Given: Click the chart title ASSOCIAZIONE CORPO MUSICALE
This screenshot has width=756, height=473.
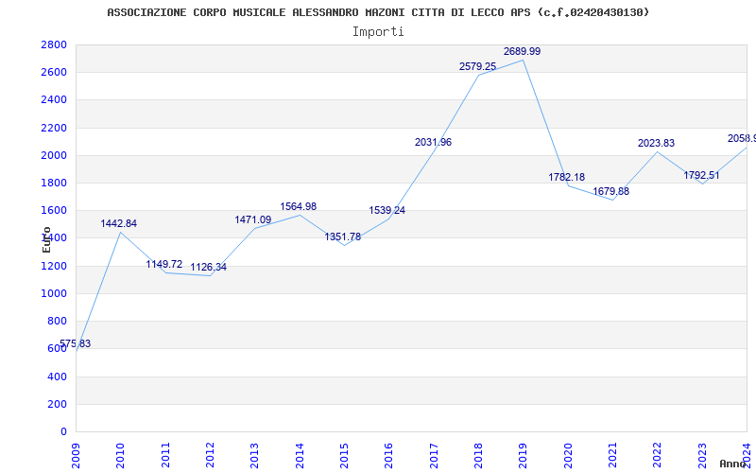Looking at the screenshot, I should pyautogui.click(x=379, y=12).
